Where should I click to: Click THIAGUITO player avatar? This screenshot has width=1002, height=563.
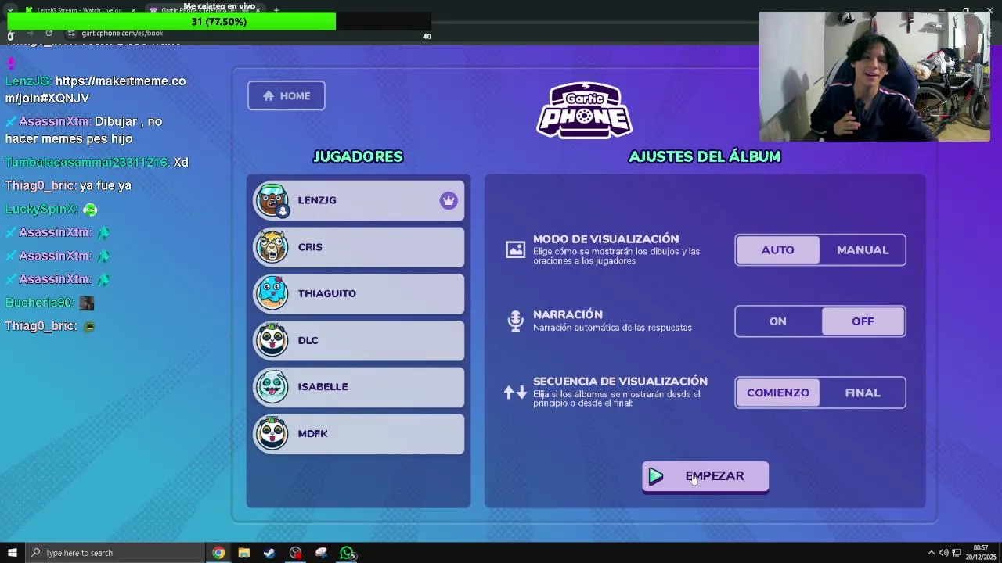point(272,293)
